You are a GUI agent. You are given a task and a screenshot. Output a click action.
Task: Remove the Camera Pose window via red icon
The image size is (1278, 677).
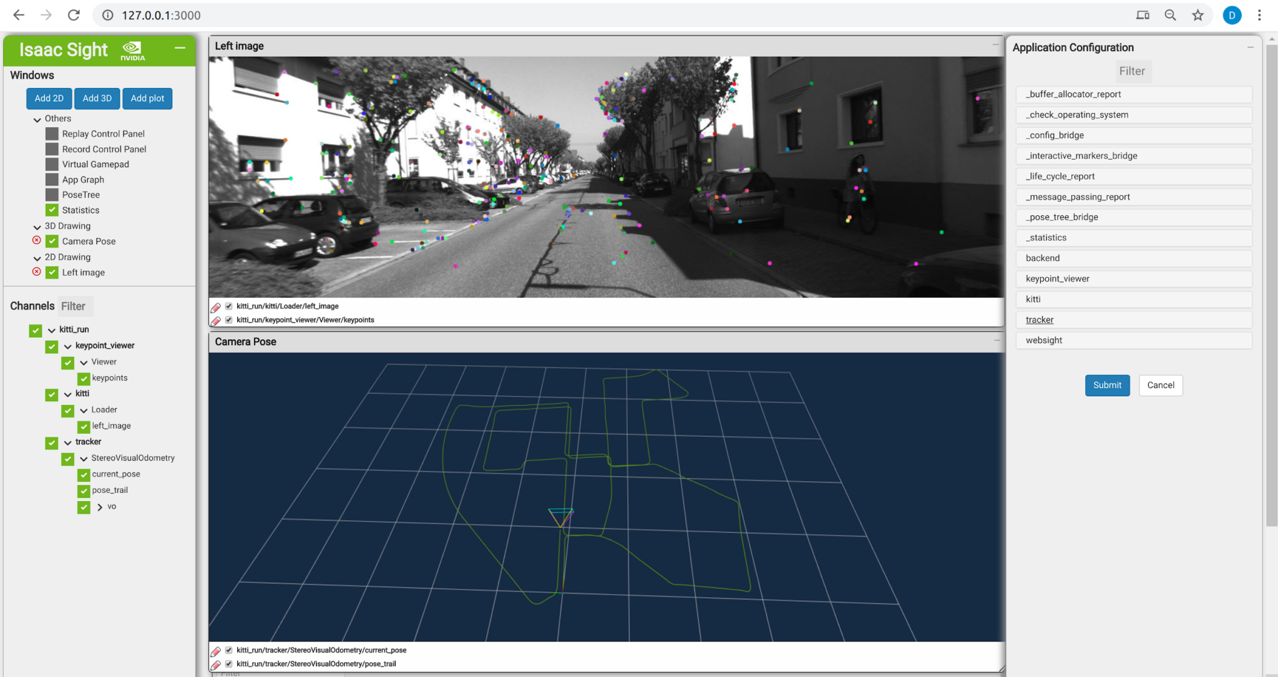(36, 241)
